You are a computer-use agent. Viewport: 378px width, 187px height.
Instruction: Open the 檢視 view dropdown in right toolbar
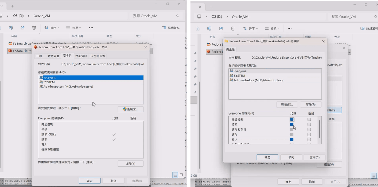(272, 29)
